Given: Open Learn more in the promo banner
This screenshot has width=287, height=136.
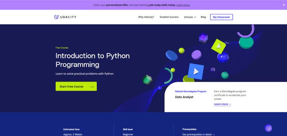Looking at the screenshot, I should [x=183, y=5].
